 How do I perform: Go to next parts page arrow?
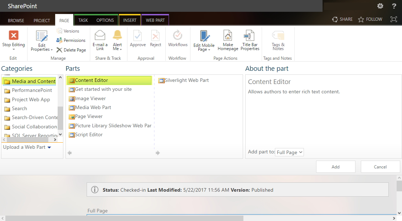pyautogui.click(x=158, y=153)
